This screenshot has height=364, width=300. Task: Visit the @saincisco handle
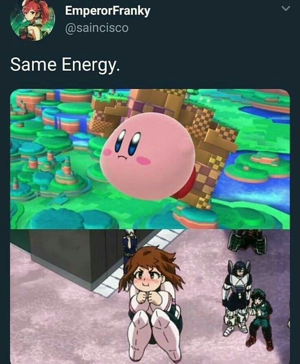tap(97, 28)
